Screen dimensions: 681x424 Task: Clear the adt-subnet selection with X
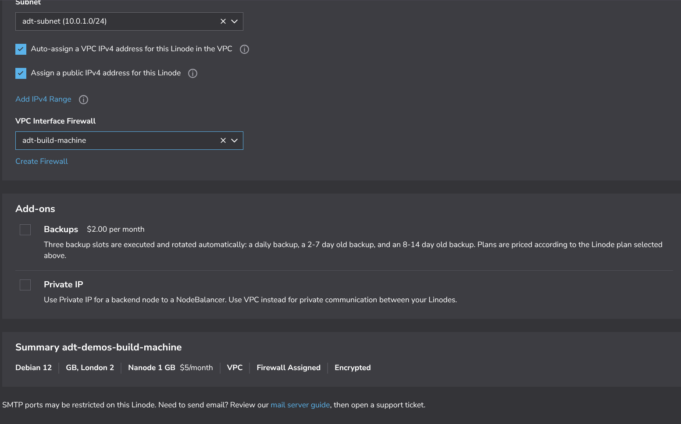(223, 21)
